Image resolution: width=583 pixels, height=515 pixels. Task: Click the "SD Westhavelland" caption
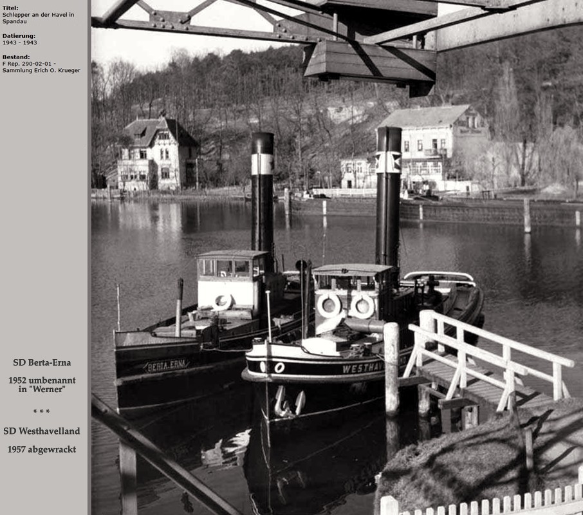pos(42,431)
